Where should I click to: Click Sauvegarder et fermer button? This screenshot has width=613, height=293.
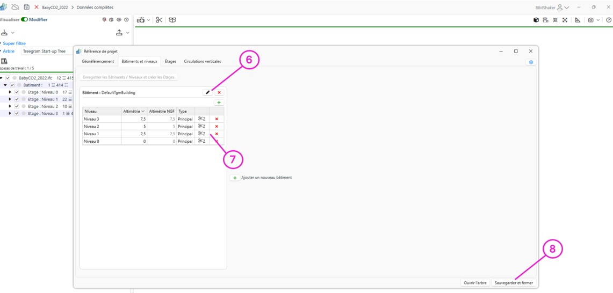(514, 283)
